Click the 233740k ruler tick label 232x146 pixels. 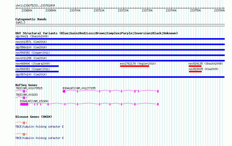click(171, 10)
